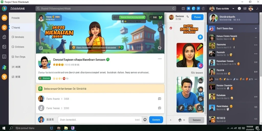Click the gray grid icon right of search bar
This screenshot has height=131, width=262.
[183, 8]
